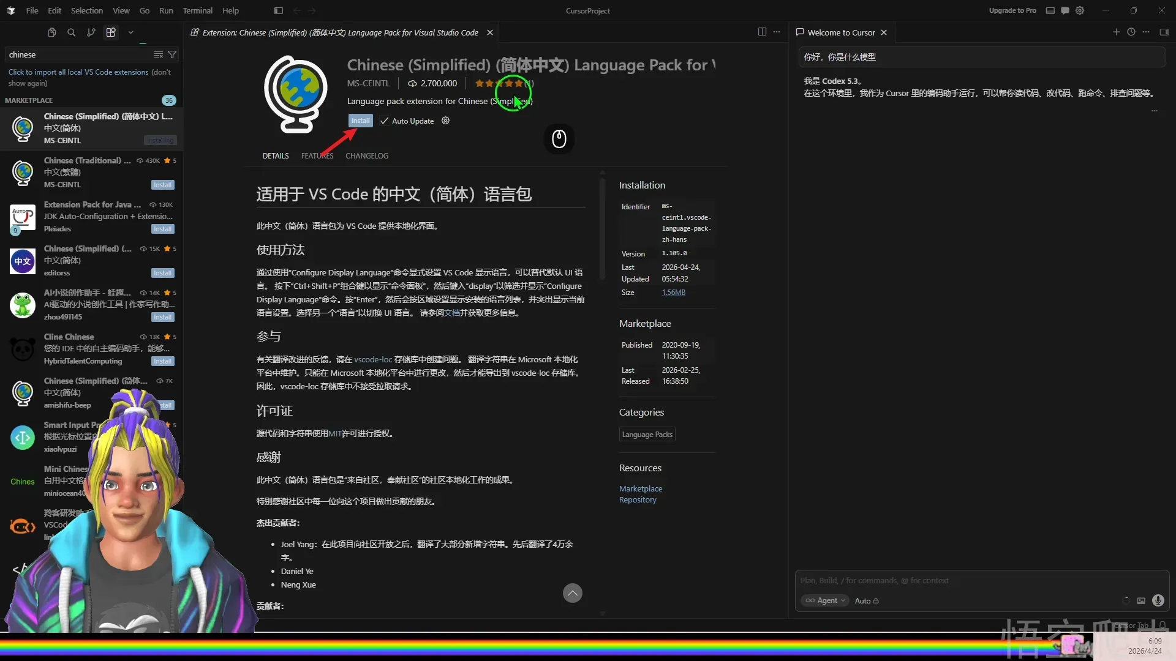Viewport: 1176px width, 661px height.
Task: Toggle the AI pane panel icon
Action: coord(1164,32)
